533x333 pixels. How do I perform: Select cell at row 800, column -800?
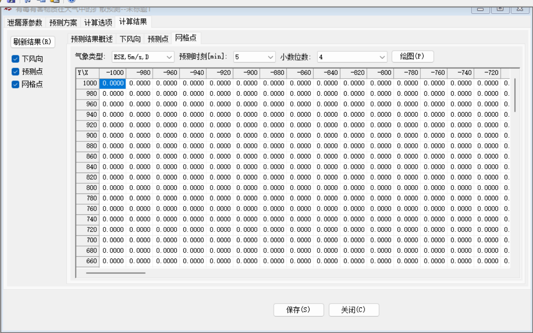point(380,188)
